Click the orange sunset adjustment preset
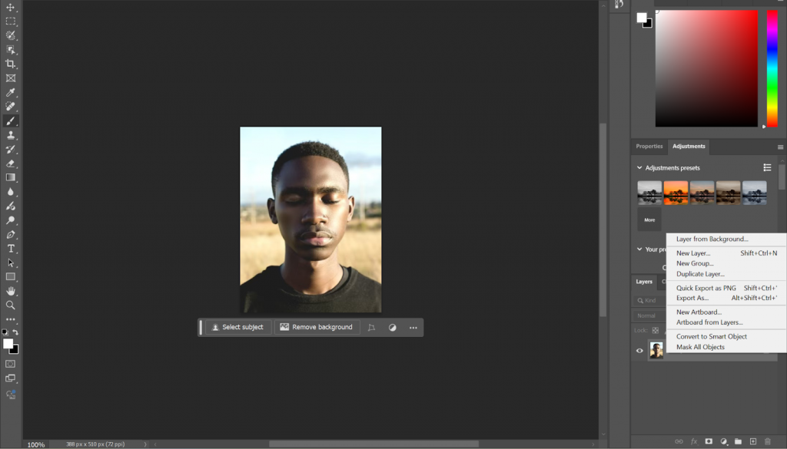787x449 pixels. pyautogui.click(x=676, y=193)
